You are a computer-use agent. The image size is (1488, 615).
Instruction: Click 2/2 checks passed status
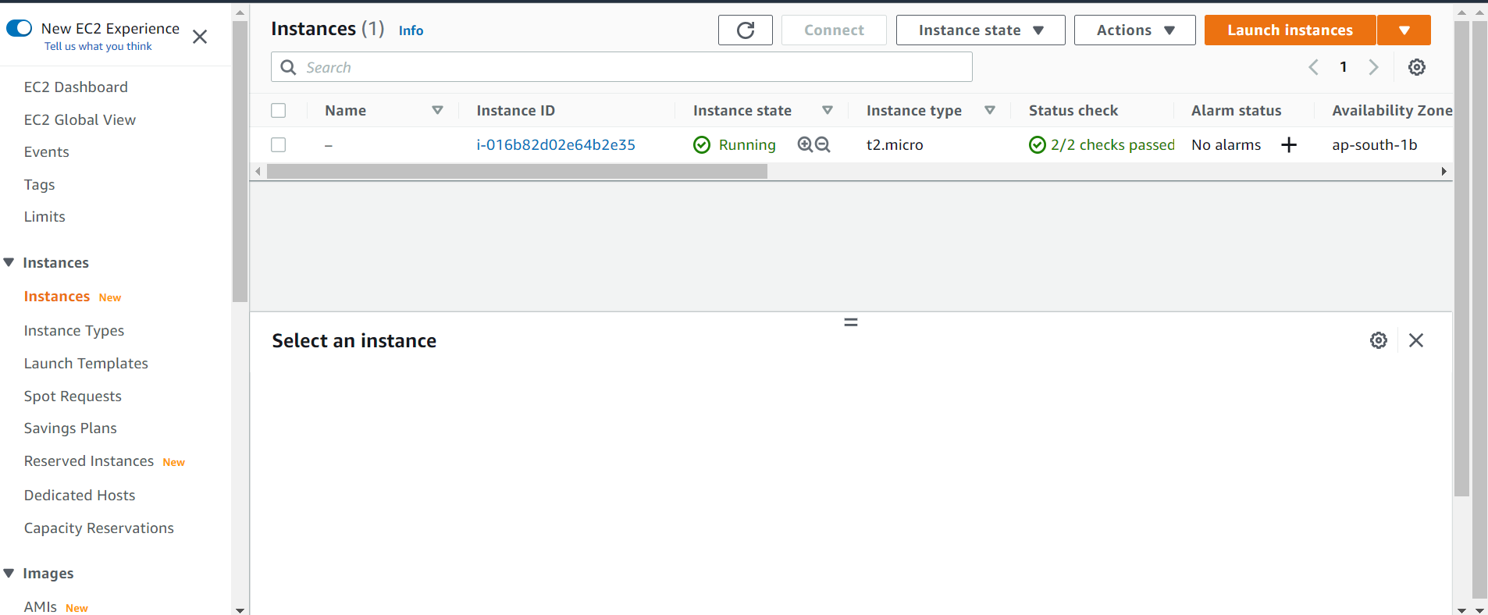pos(1112,144)
